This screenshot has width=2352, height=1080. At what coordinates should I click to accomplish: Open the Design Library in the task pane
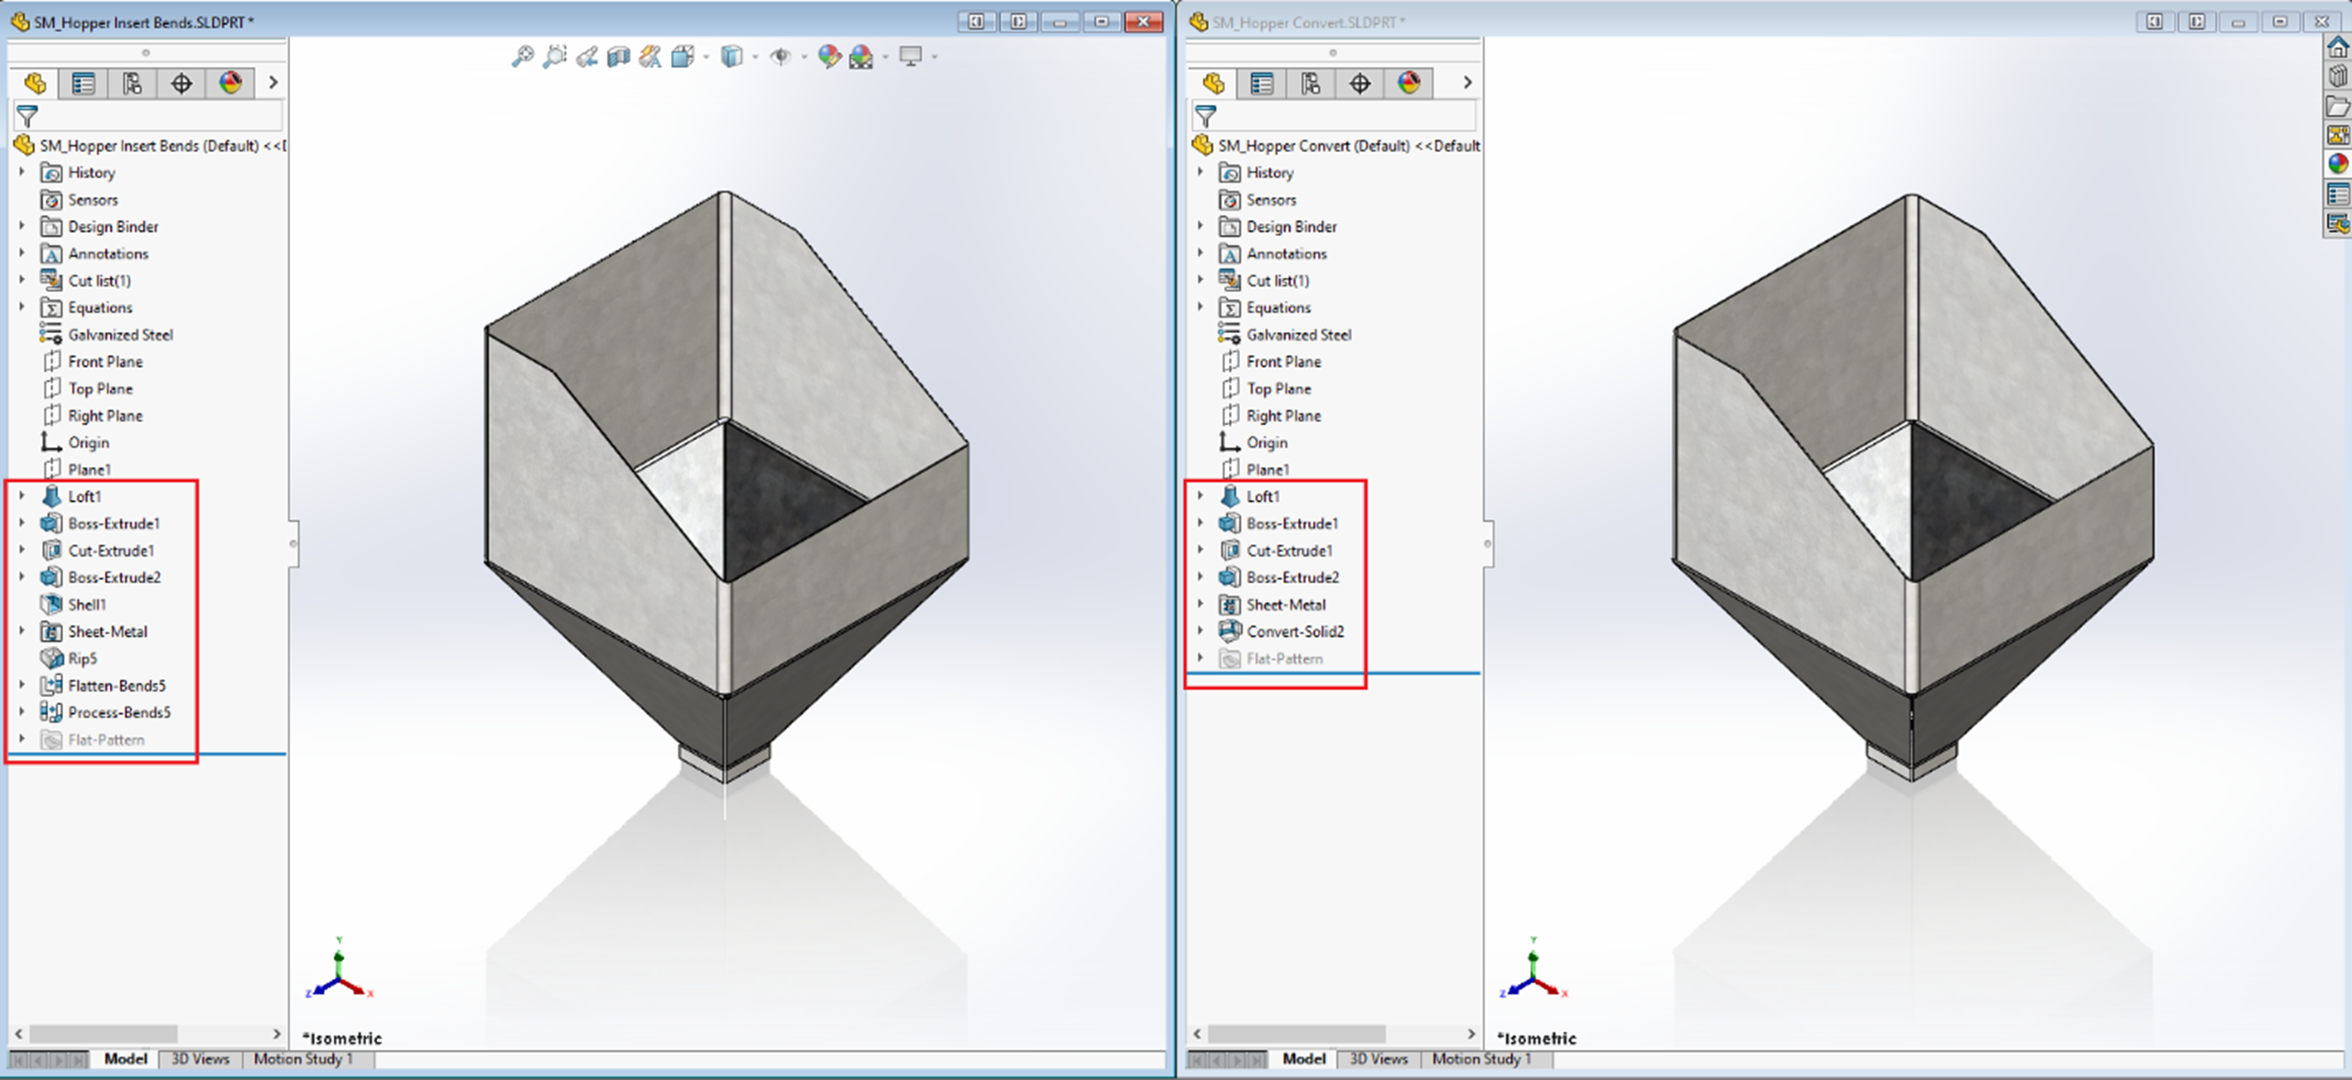[2338, 75]
